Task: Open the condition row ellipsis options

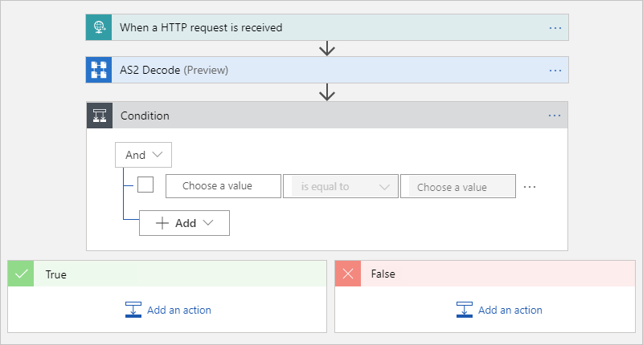Action: [x=530, y=186]
